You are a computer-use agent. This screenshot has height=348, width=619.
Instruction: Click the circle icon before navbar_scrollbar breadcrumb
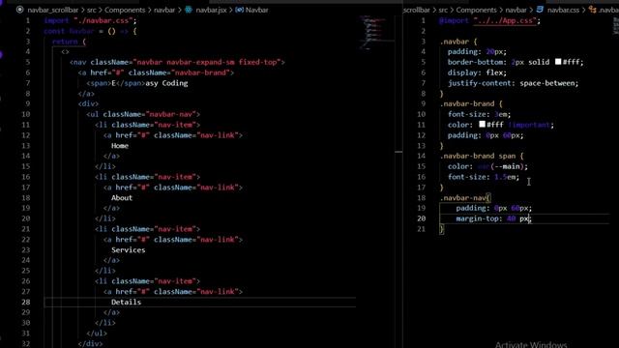click(19, 10)
